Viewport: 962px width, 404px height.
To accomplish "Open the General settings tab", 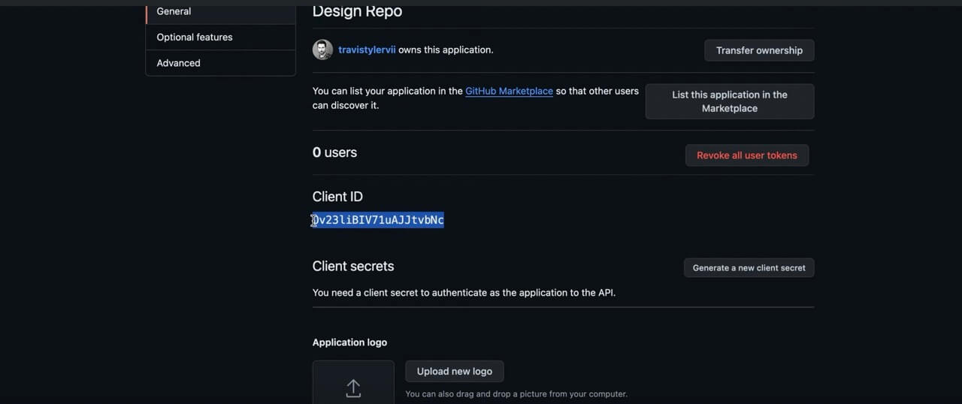I will (x=220, y=12).
